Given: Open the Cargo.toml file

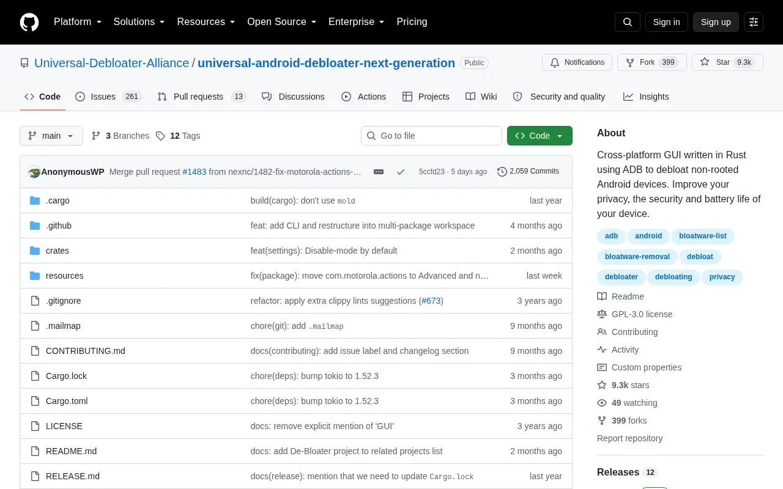Looking at the screenshot, I should coord(67,401).
